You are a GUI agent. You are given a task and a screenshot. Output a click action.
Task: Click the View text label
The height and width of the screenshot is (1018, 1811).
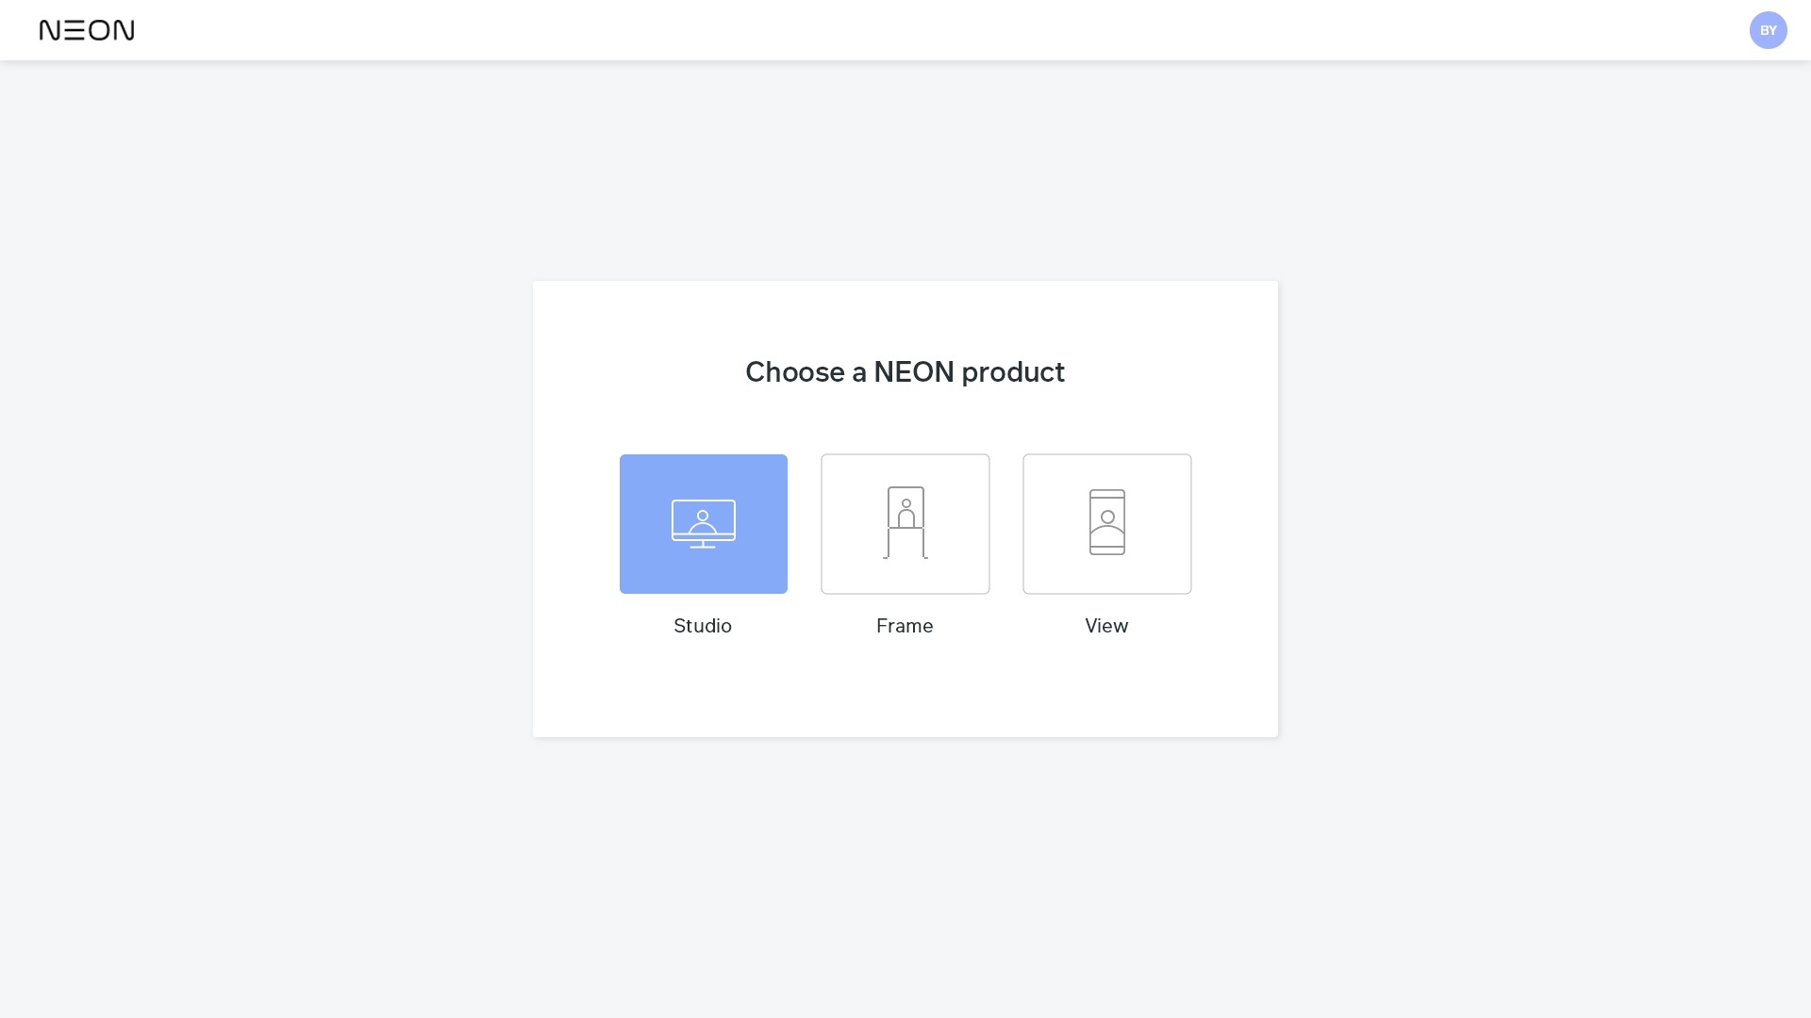pos(1106,626)
